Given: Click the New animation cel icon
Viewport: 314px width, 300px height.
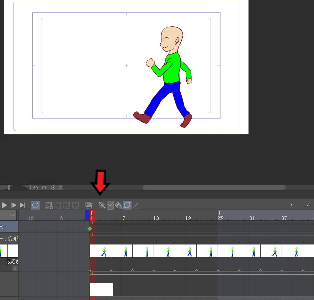Looking at the screenshot, I should [49, 205].
